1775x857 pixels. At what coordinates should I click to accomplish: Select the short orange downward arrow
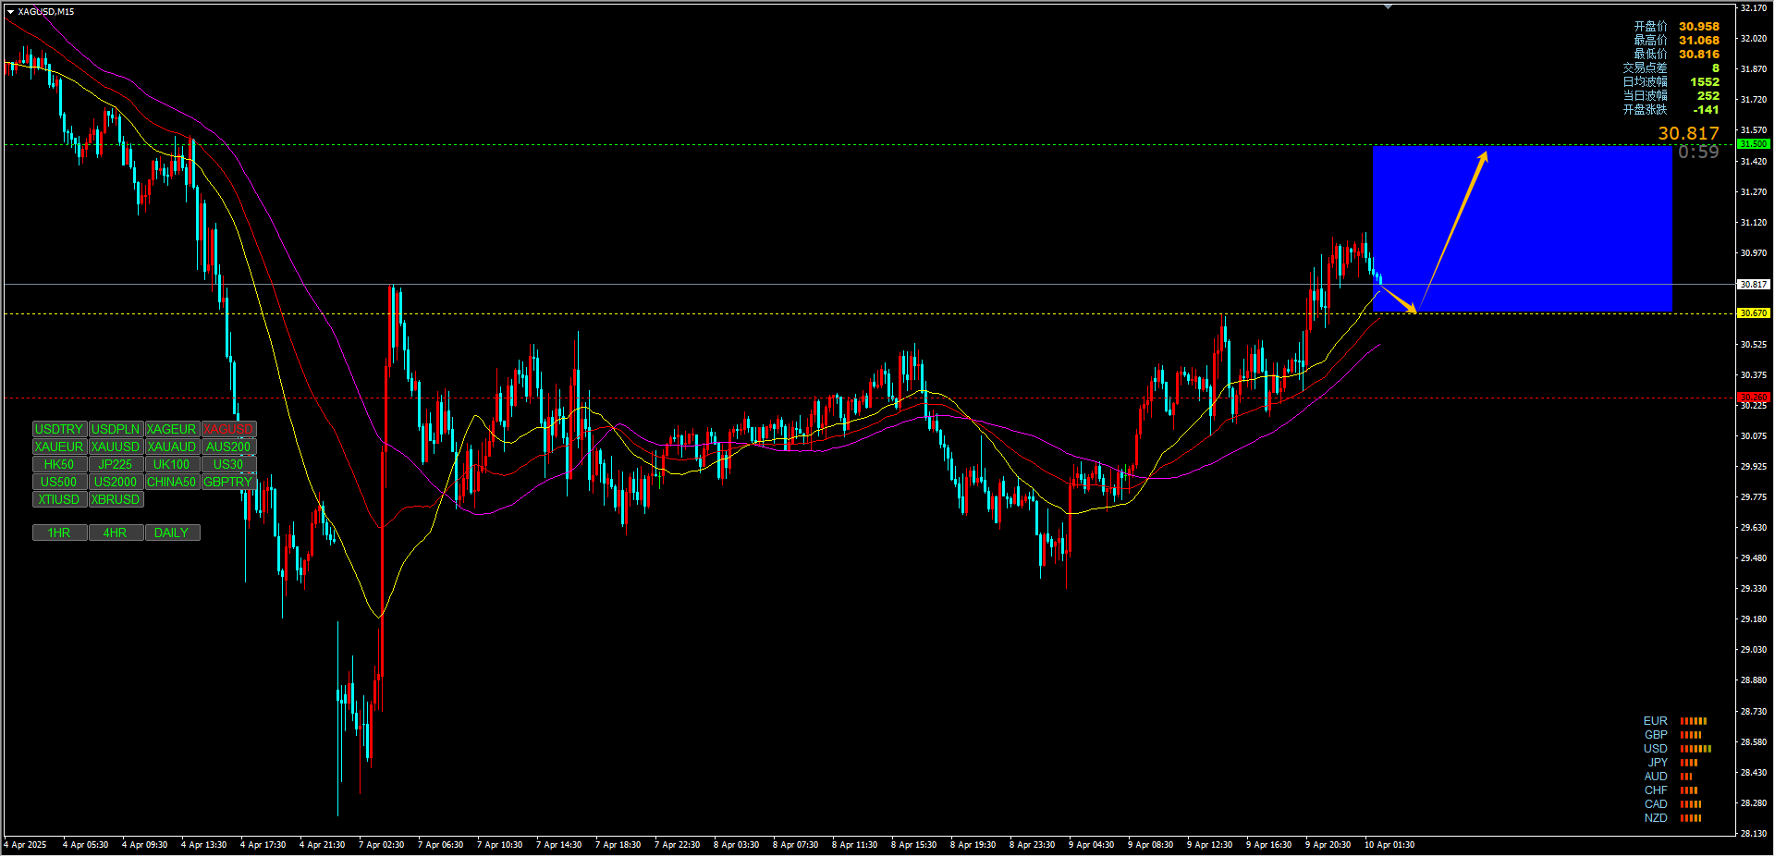(x=1398, y=300)
